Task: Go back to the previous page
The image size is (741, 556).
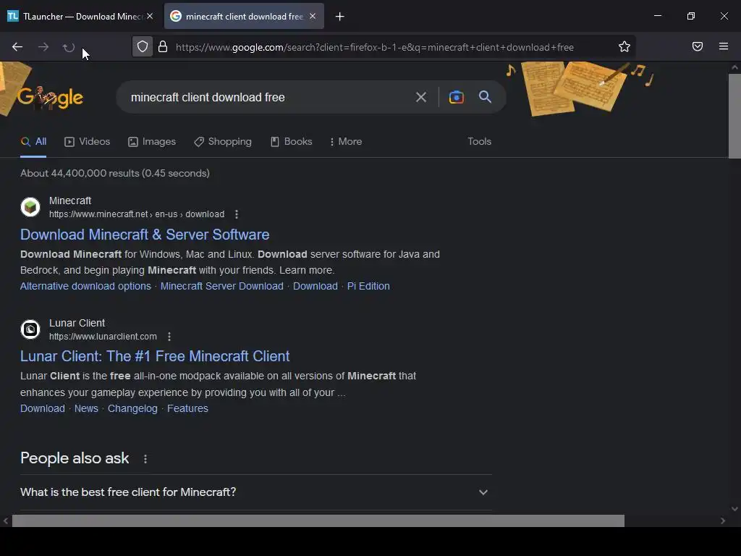Action: (17, 47)
